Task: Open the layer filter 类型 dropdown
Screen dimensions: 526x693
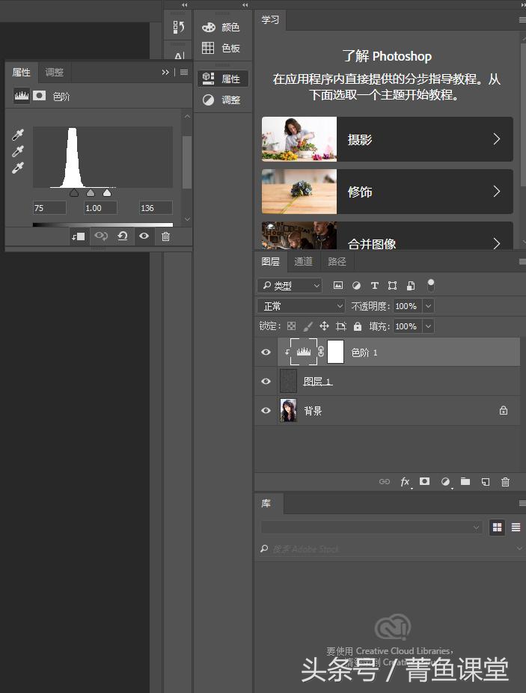Action: (290, 286)
